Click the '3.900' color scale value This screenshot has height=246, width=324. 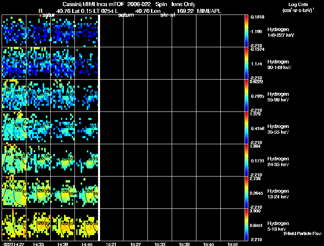(255, 211)
